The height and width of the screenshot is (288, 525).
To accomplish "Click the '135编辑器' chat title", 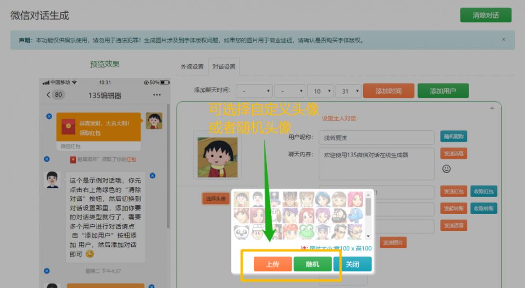I will [105, 95].
